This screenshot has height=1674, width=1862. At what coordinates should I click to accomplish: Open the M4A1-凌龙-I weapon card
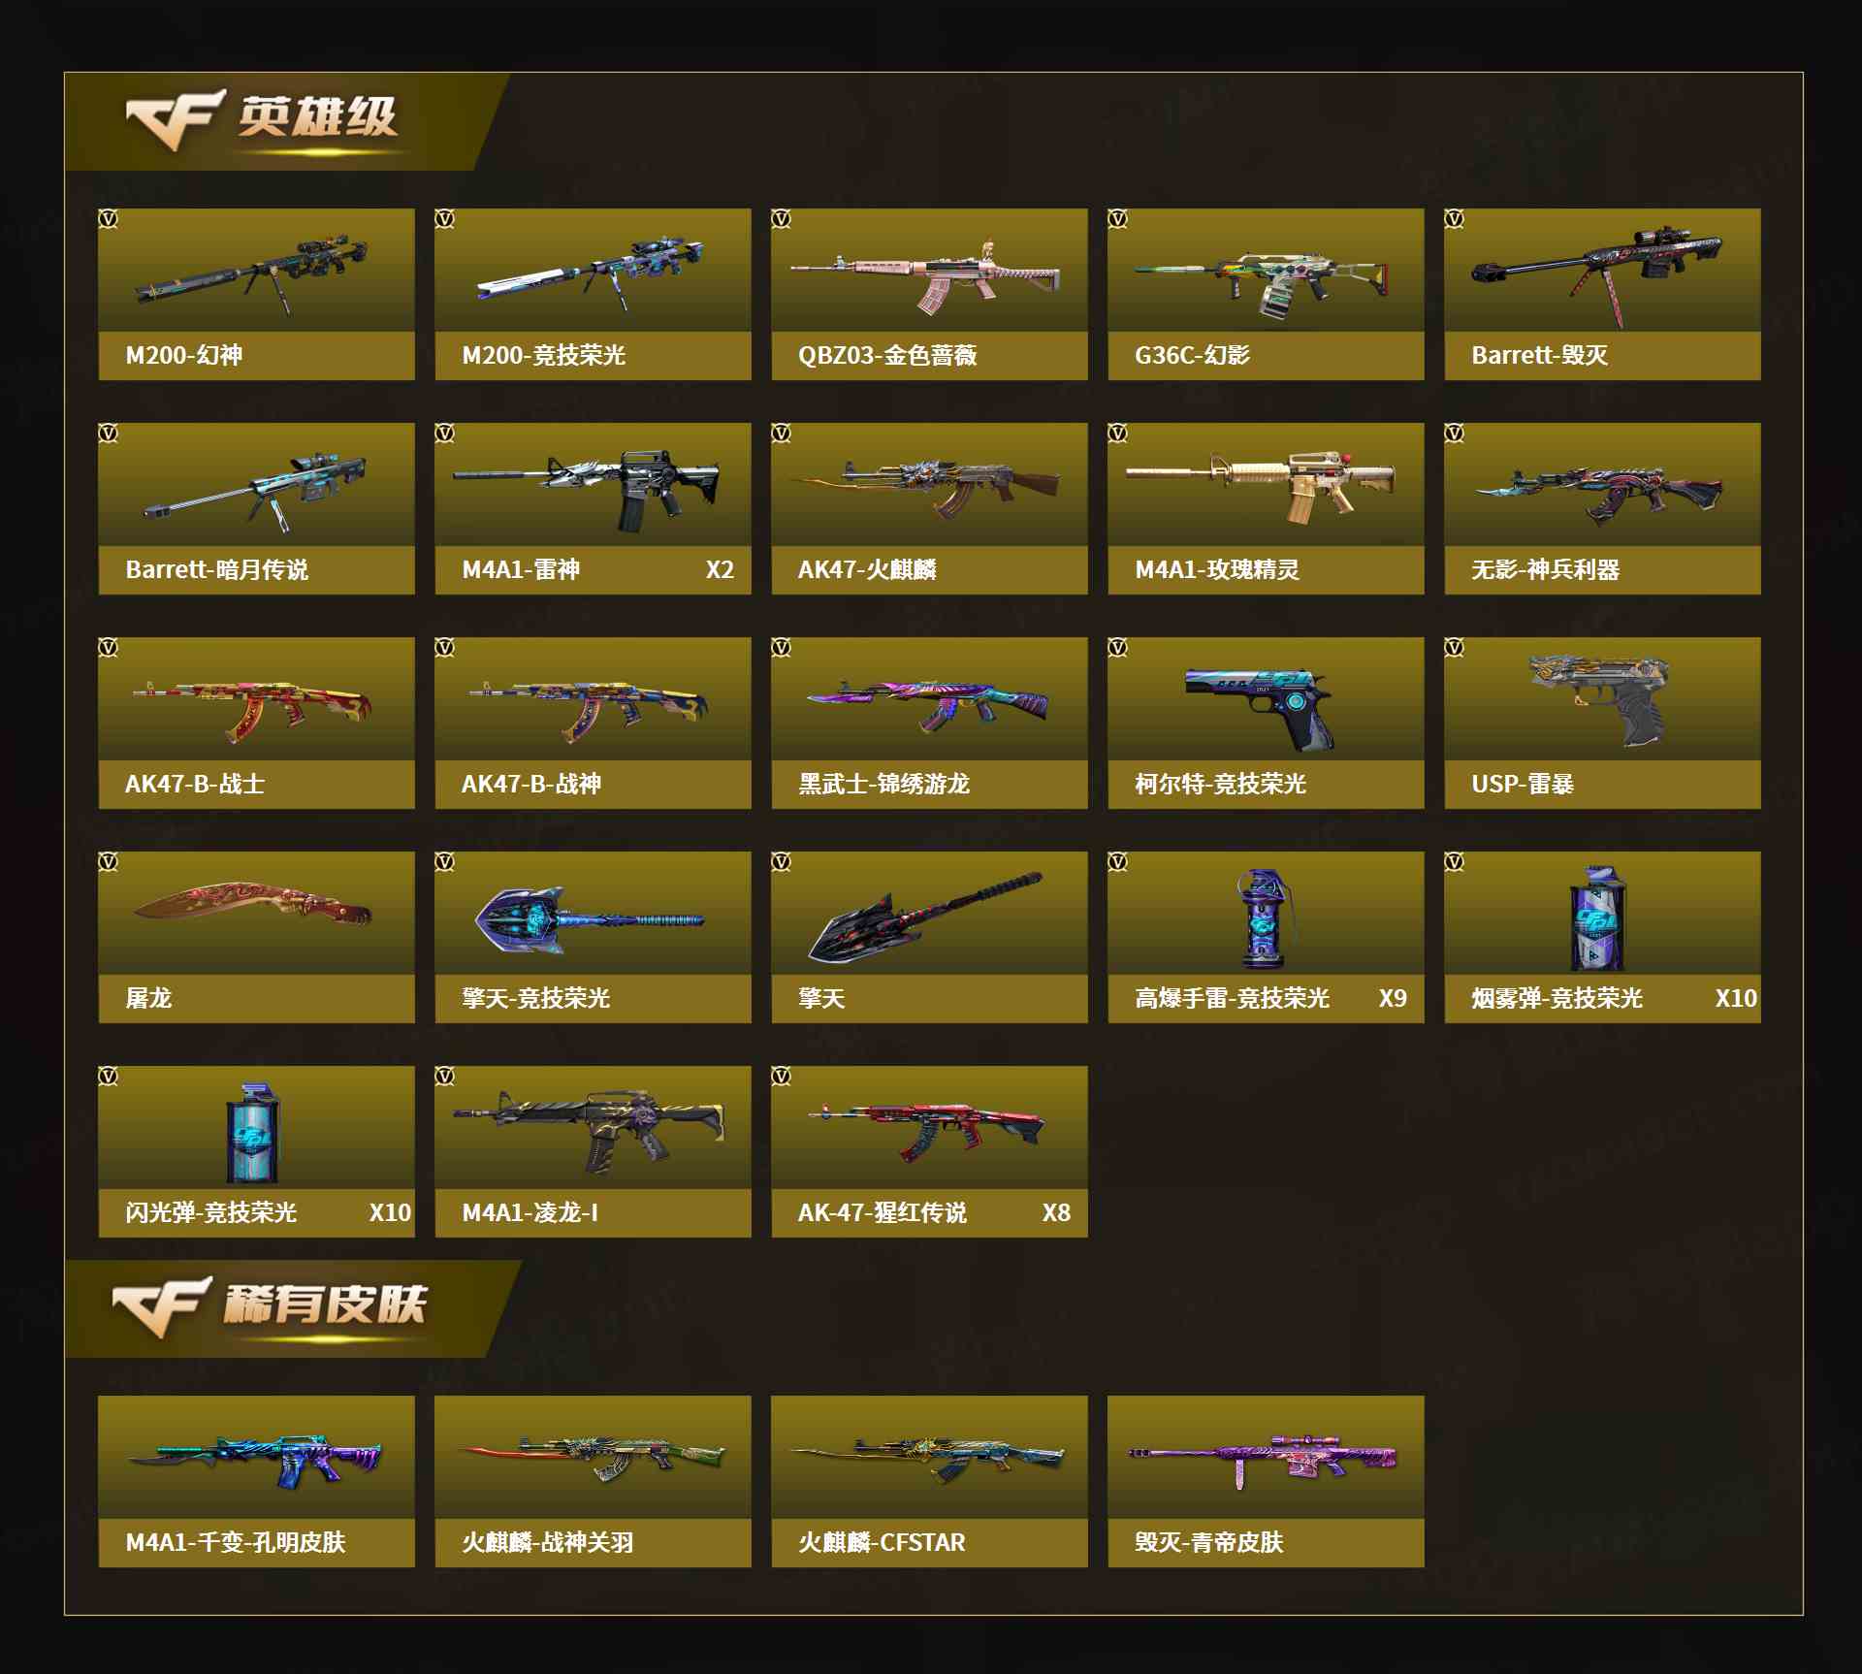click(593, 1151)
